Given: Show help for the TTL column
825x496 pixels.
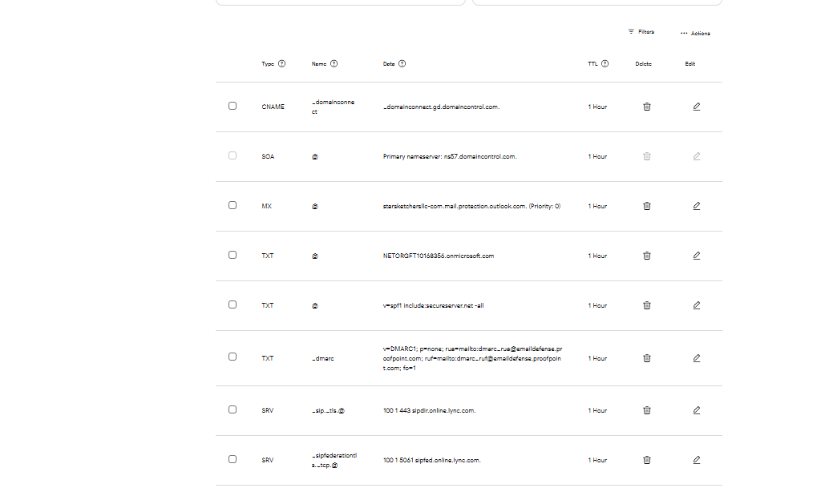Looking at the screenshot, I should [x=605, y=64].
